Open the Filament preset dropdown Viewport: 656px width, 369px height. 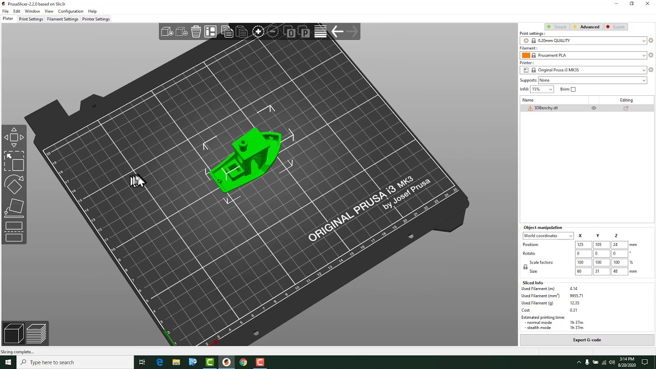pyautogui.click(x=583, y=55)
